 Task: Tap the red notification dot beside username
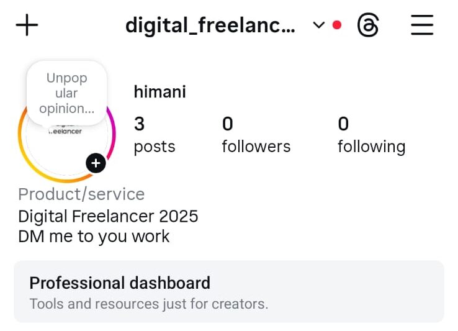[x=337, y=25]
